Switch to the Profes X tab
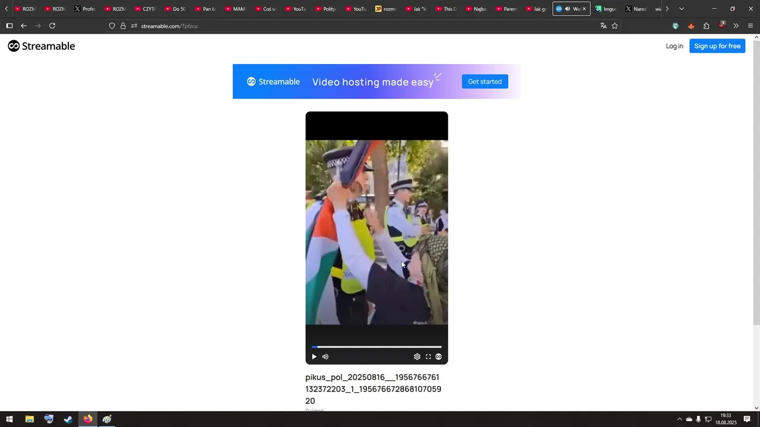The height and width of the screenshot is (427, 760). pos(85,9)
